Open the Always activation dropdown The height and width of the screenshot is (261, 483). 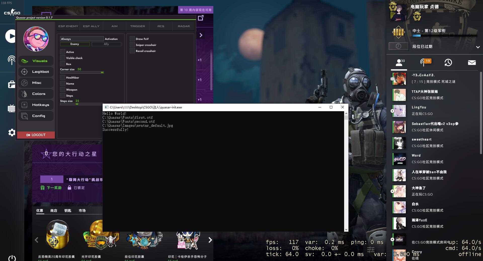pos(82,39)
